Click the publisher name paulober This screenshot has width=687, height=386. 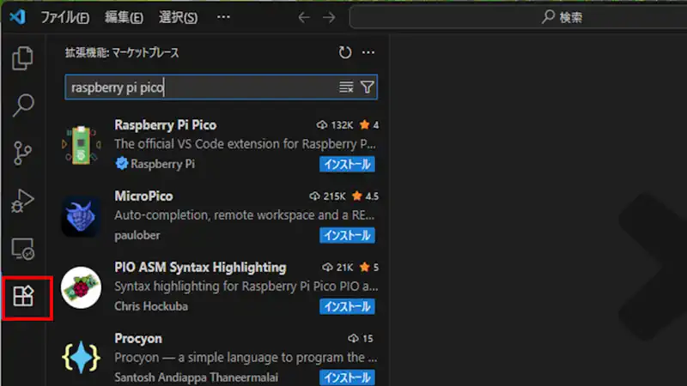(137, 235)
